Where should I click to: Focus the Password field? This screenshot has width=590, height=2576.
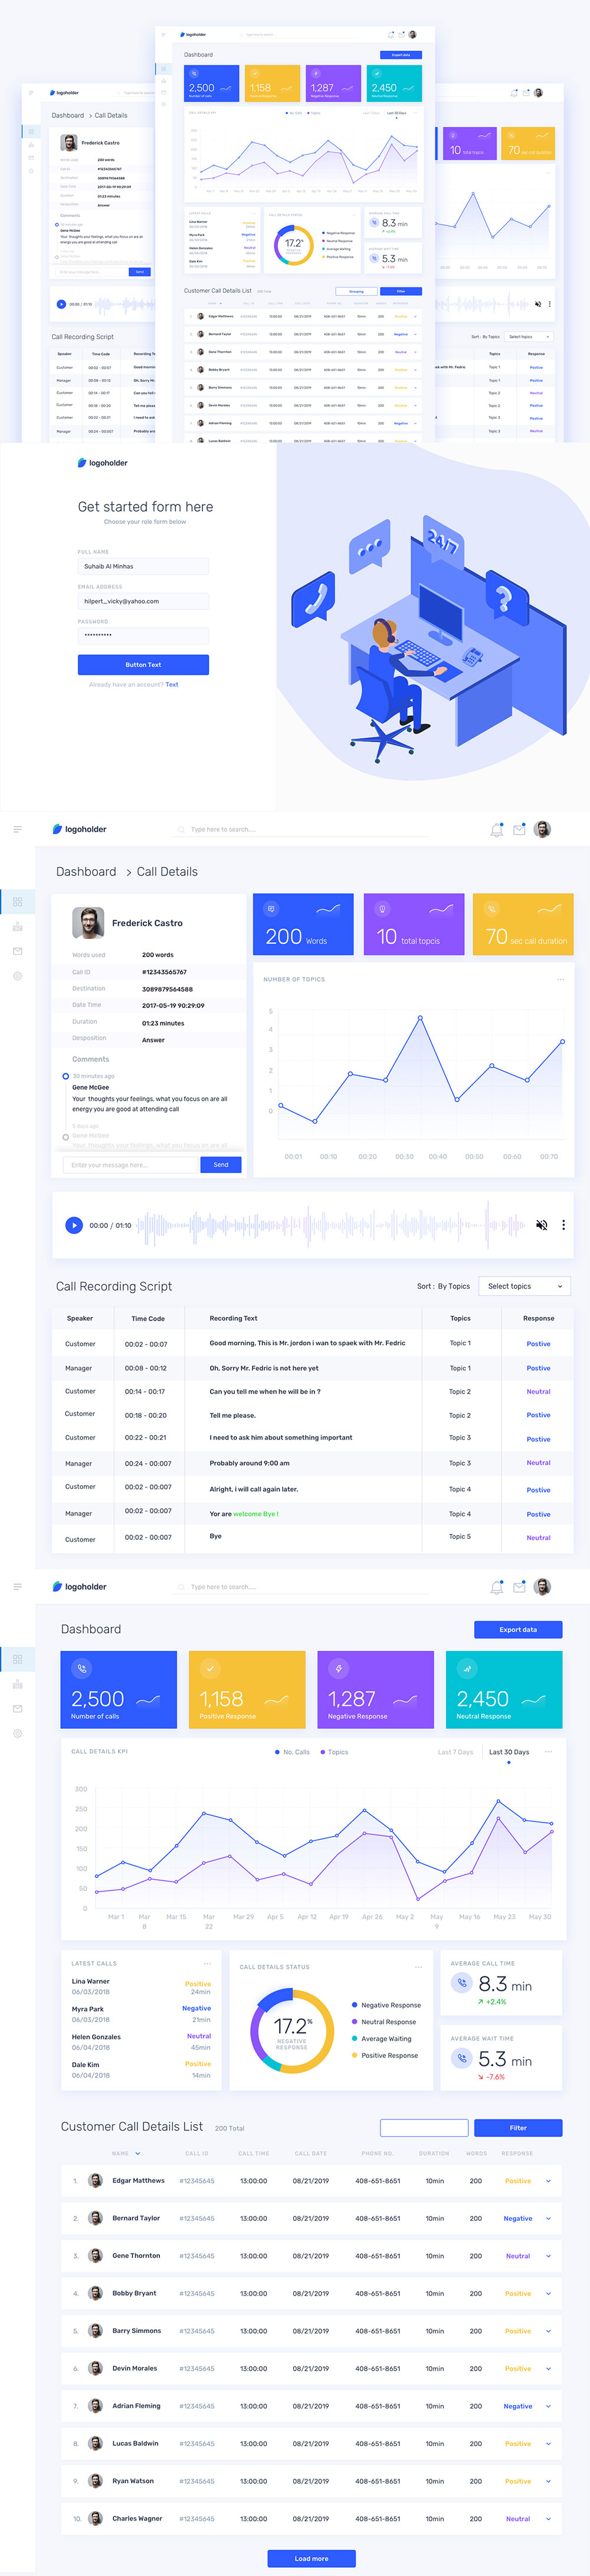click(143, 635)
